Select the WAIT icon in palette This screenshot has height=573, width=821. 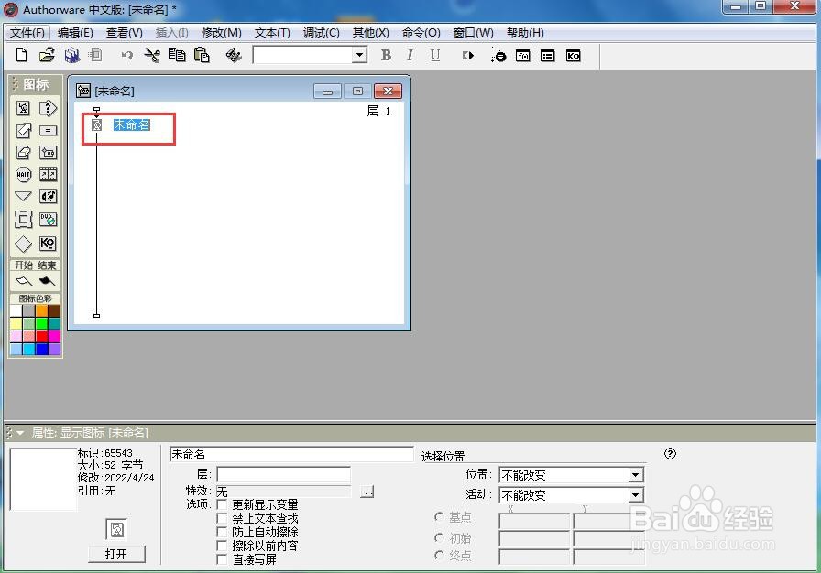(23, 174)
